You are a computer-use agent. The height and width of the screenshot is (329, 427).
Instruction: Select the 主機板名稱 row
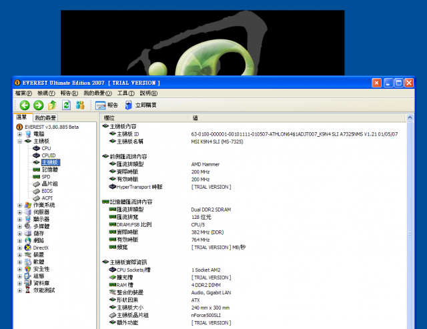pos(254,141)
